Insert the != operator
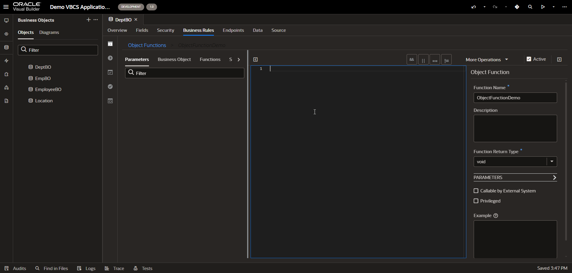The image size is (572, 273). pos(446,59)
